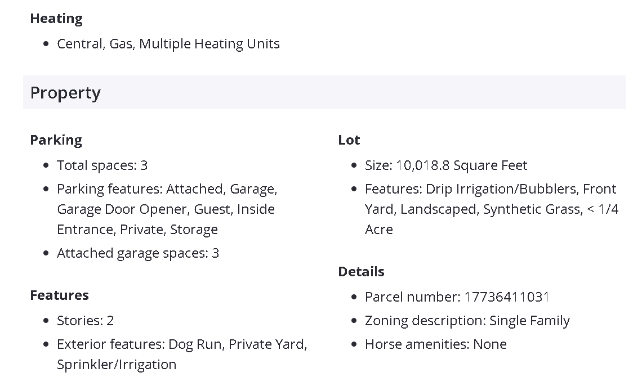The width and height of the screenshot is (642, 377).
Task: Click the Lot subsection heading
Action: [x=349, y=140]
